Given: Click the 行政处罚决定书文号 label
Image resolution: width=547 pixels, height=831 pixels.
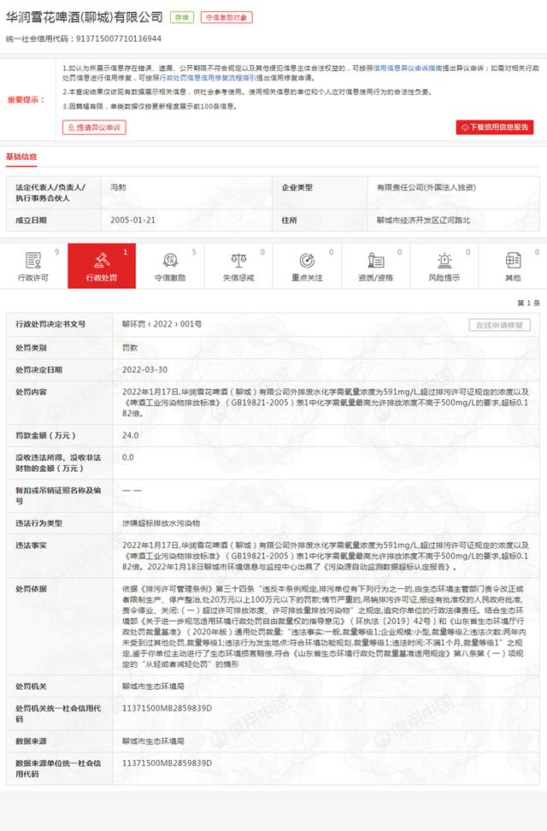Looking at the screenshot, I should (x=50, y=324).
